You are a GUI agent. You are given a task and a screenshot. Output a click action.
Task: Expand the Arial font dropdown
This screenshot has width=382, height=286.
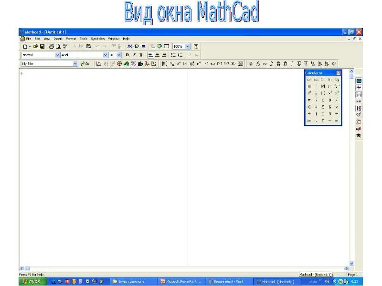pyautogui.click(x=105, y=55)
